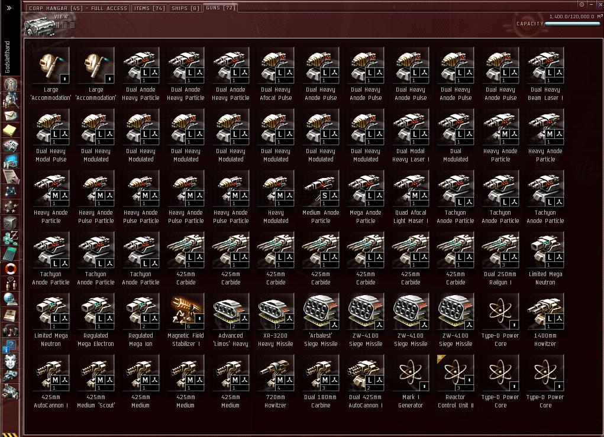Open the corporation stars icon

click(11, 206)
